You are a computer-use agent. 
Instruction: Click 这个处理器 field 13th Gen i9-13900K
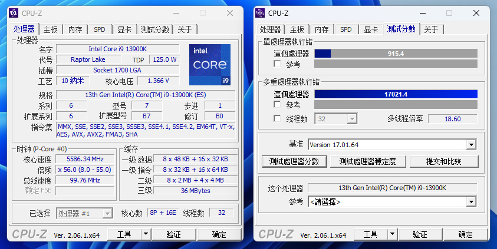point(393,188)
